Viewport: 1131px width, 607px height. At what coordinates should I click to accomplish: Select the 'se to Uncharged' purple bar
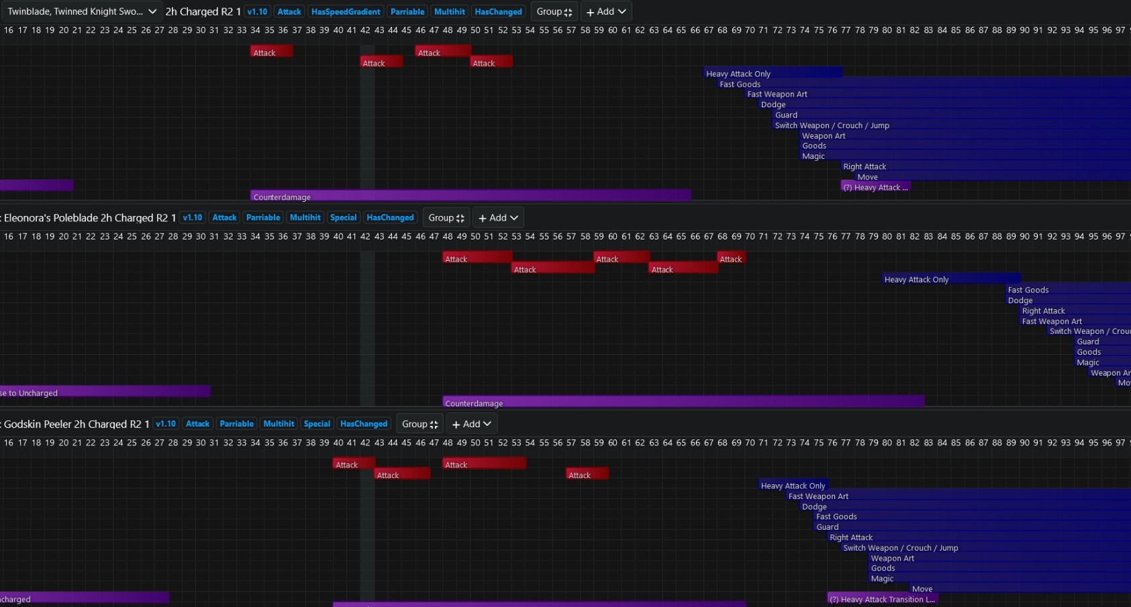coord(105,392)
